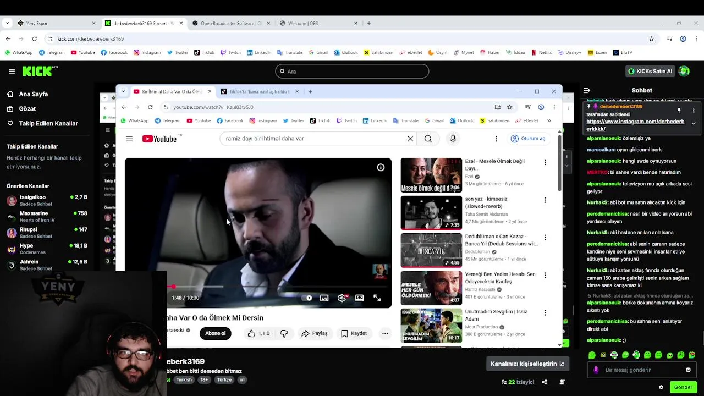The height and width of the screenshot is (396, 704).
Task: Open the Instagram link in pinned message
Action: point(635,125)
